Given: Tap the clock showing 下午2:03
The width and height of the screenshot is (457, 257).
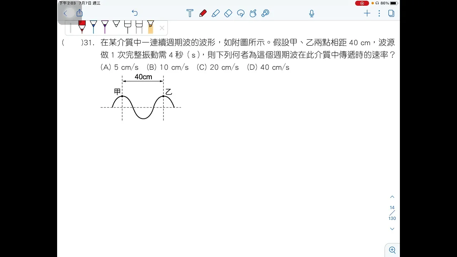Looking at the screenshot, I should click(67, 3).
